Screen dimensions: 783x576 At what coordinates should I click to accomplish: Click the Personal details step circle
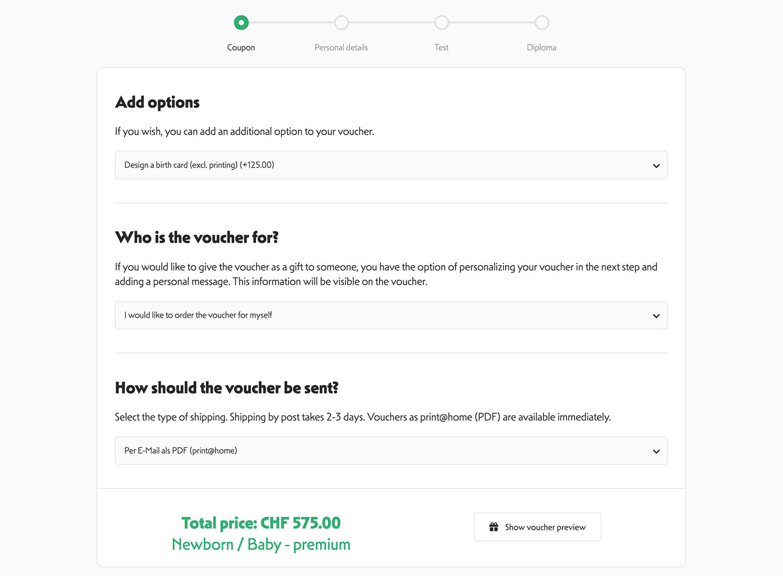[341, 22]
